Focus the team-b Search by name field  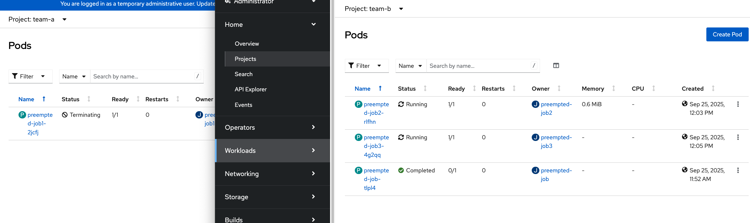pyautogui.click(x=479, y=66)
